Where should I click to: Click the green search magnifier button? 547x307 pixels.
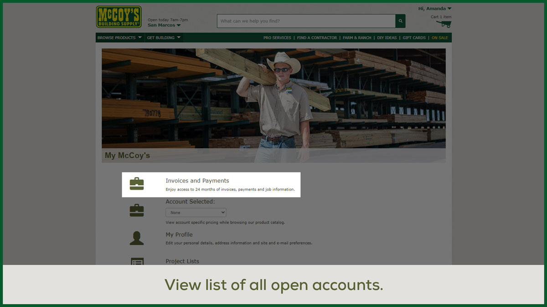click(x=400, y=21)
